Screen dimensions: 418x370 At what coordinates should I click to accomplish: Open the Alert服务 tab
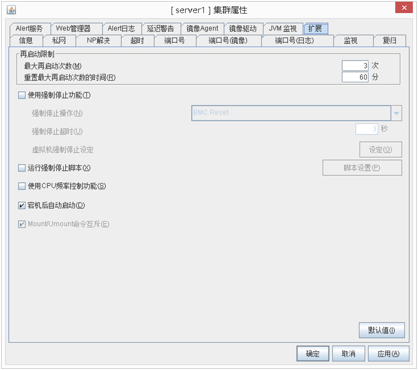point(30,28)
